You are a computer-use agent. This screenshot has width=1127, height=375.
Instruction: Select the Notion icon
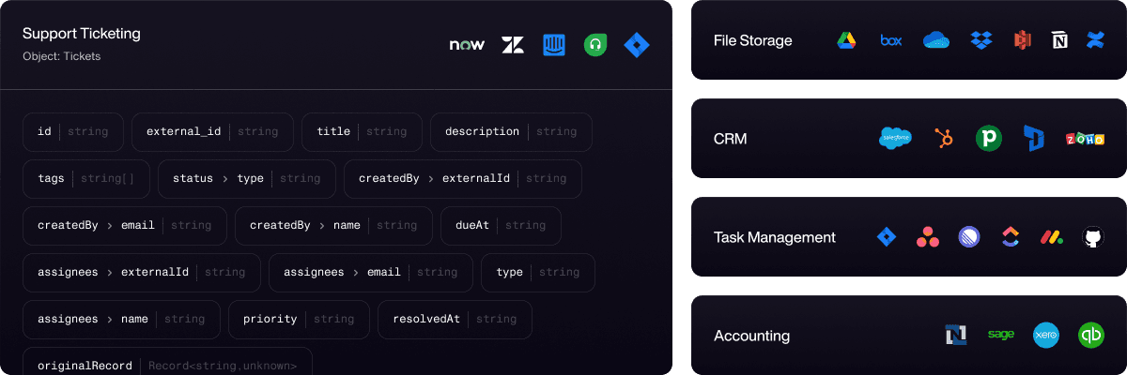pos(1060,40)
